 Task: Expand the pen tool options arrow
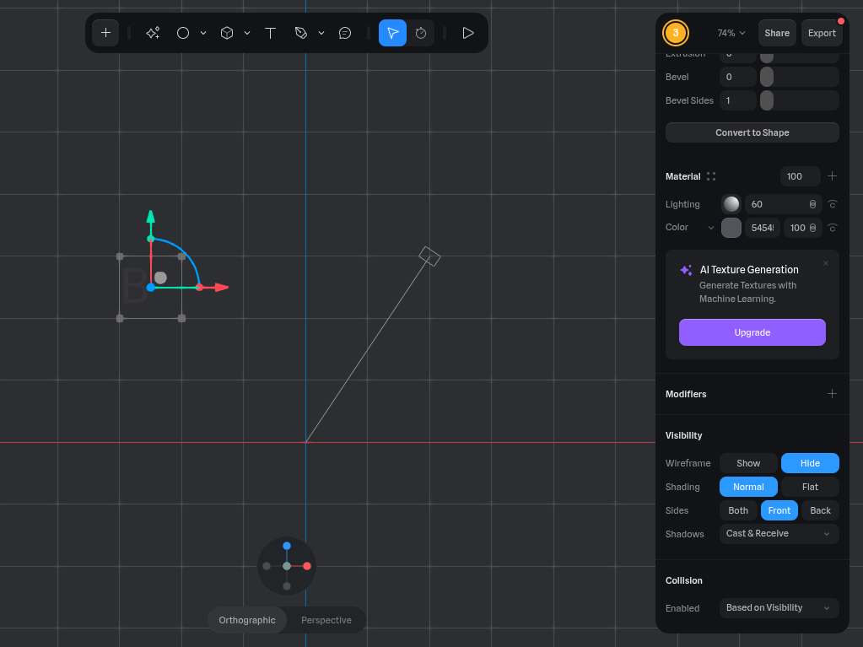[x=321, y=33]
